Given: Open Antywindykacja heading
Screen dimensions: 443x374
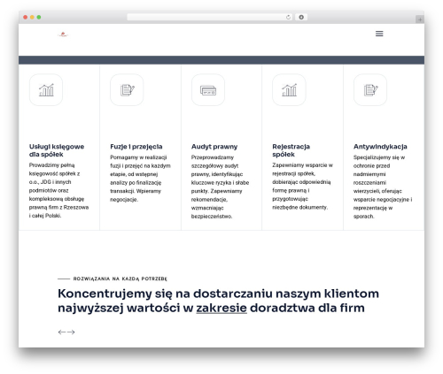Looking at the screenshot, I should 380,147.
